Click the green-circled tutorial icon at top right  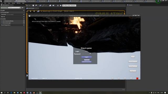coord(158,1)
